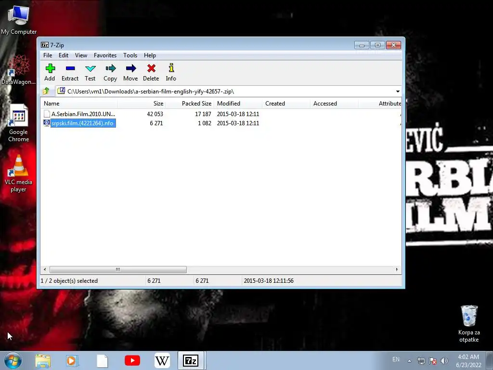Open Windows Media Player from the taskbar
The width and height of the screenshot is (493, 370).
pos(72,361)
